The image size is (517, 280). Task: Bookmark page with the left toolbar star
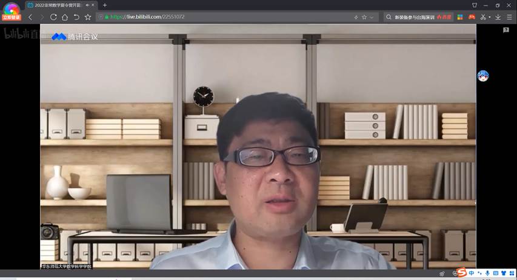click(x=88, y=17)
